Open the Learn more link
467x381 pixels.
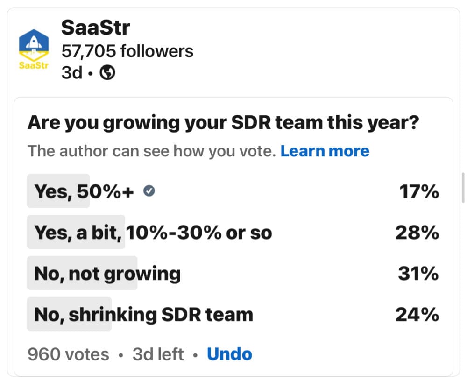click(x=325, y=151)
